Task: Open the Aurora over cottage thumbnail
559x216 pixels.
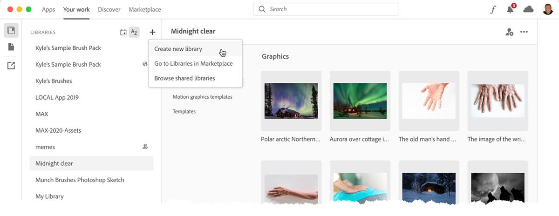Action: [x=360, y=101]
